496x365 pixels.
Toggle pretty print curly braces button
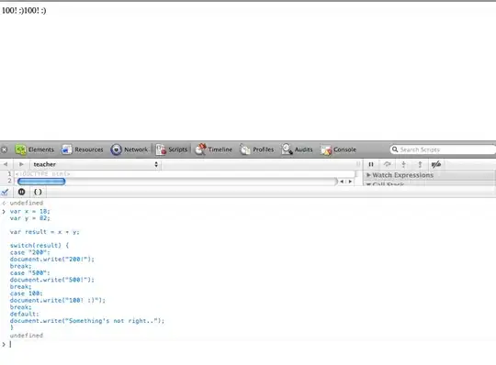point(38,192)
